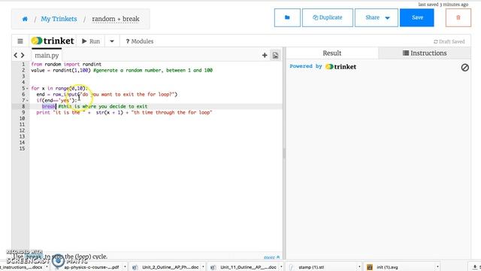The image size is (481, 271).
Task: Switch to the Result tab
Action: point(332,53)
